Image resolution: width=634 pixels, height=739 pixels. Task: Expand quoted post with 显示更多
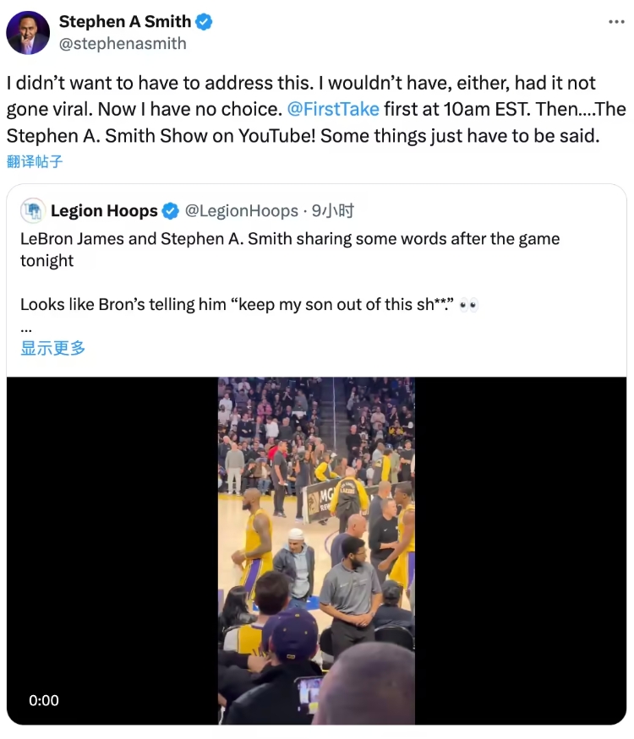[x=52, y=348]
